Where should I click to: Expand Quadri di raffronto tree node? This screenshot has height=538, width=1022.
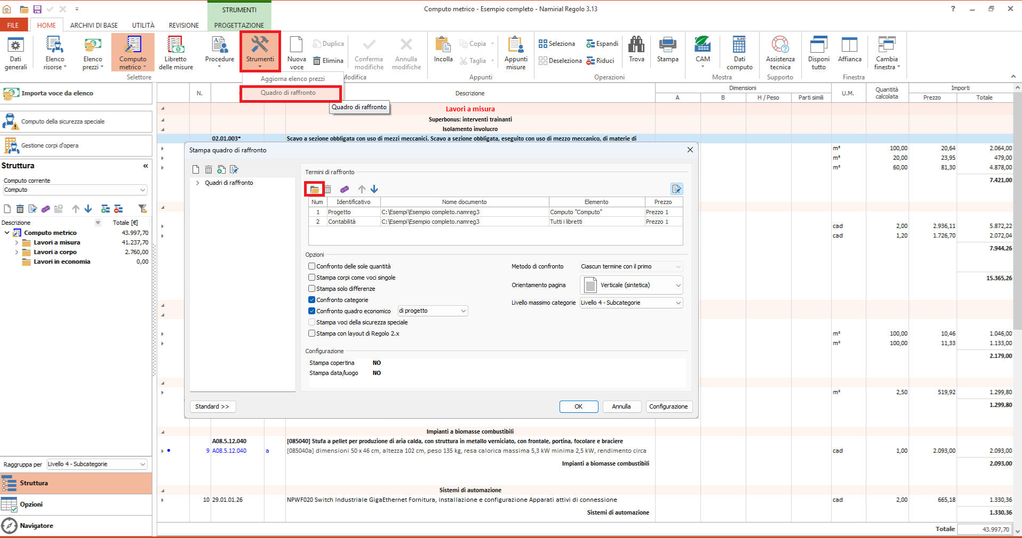198,183
